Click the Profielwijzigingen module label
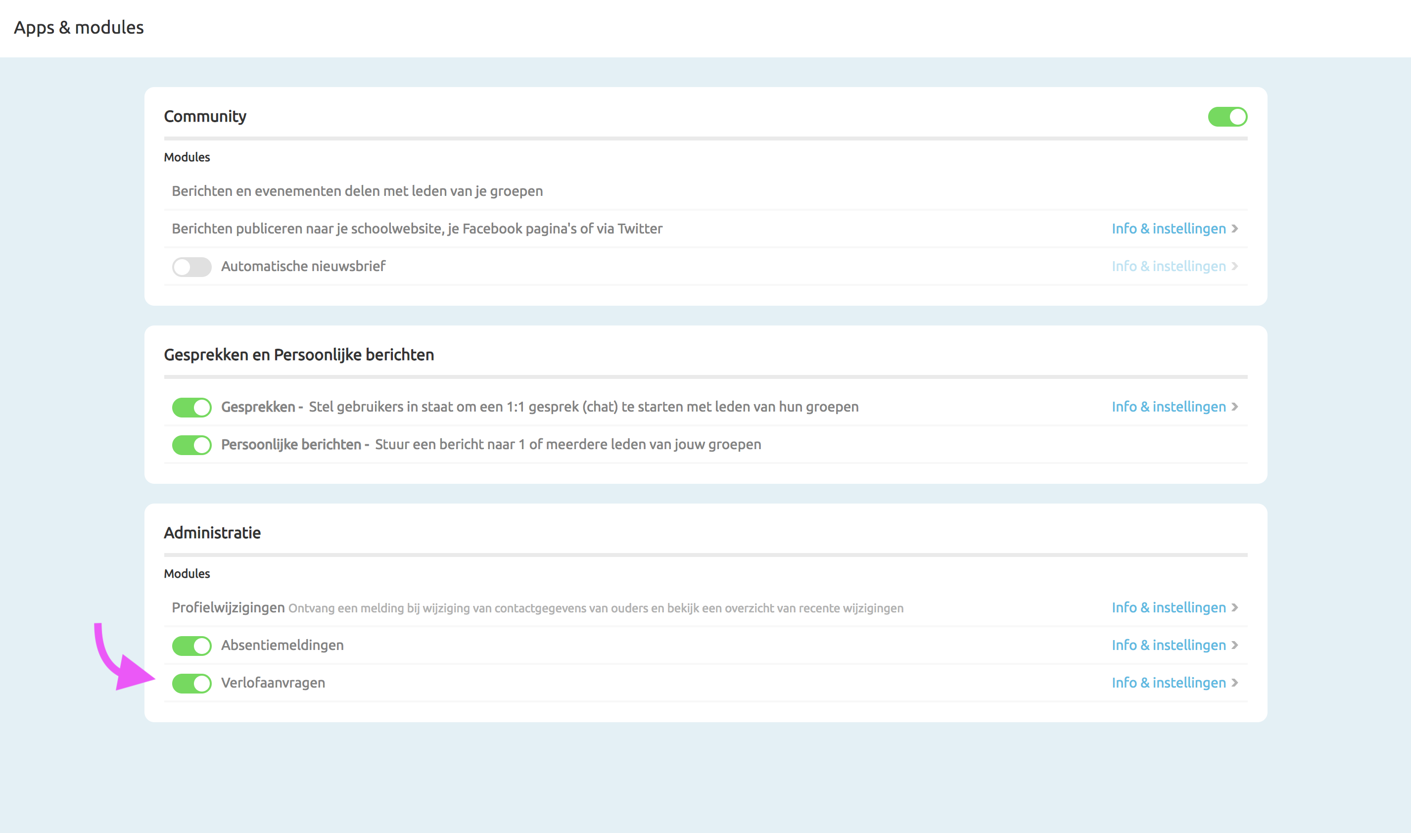Screen dimensions: 1411x833 click(228, 607)
